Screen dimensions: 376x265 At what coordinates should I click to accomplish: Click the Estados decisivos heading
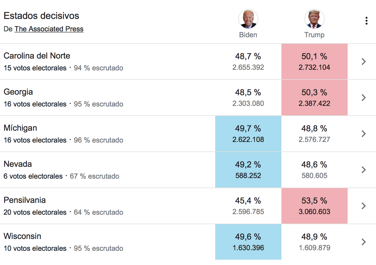[x=41, y=15]
